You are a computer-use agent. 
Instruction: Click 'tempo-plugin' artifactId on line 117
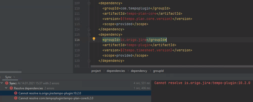coord(138,45)
